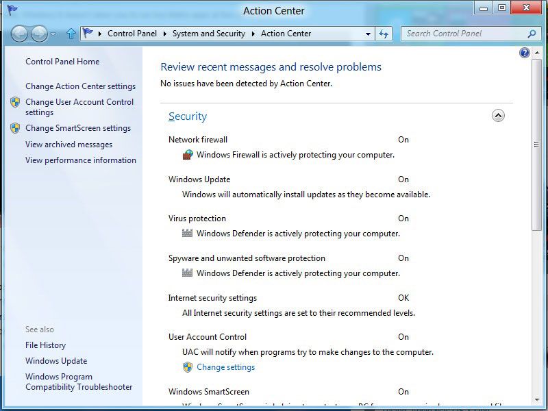Open Change Action Center settings
The height and width of the screenshot is (411, 548).
(80, 86)
